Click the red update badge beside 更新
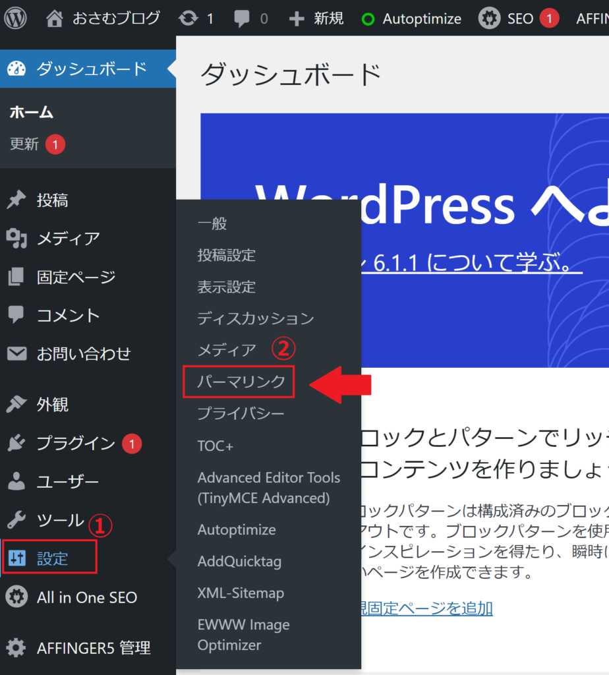609x675 pixels. pyautogui.click(x=55, y=144)
